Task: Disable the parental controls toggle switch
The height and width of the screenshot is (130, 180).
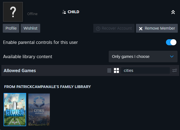Action: pos(171,42)
